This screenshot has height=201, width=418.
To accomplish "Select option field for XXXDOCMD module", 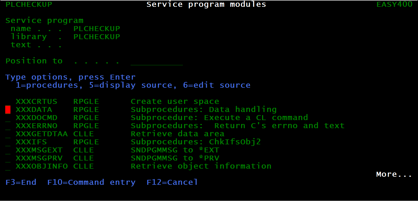I will [x=8, y=118].
